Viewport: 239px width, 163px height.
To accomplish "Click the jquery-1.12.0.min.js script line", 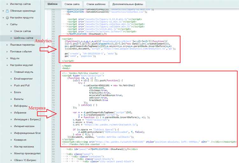I will coord(105,19).
